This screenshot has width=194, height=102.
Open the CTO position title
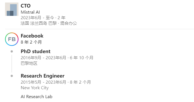click(26, 6)
